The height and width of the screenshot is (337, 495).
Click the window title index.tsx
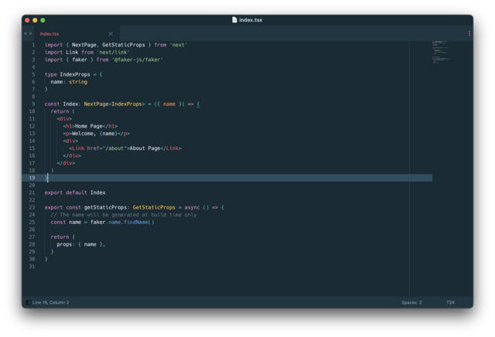click(251, 20)
